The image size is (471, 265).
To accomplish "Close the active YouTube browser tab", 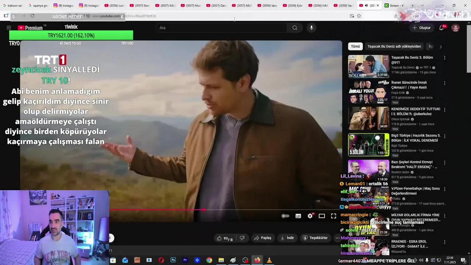I will pos(378,6).
